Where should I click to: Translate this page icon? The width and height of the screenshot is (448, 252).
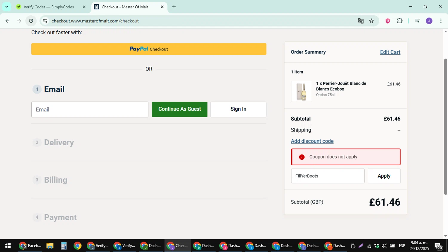(x=361, y=21)
